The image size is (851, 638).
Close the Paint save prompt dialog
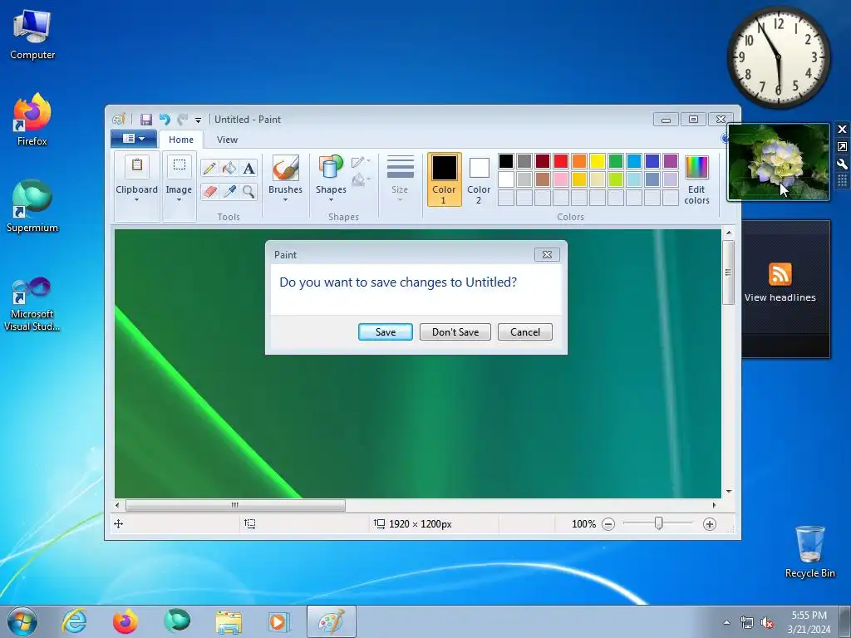(x=547, y=254)
